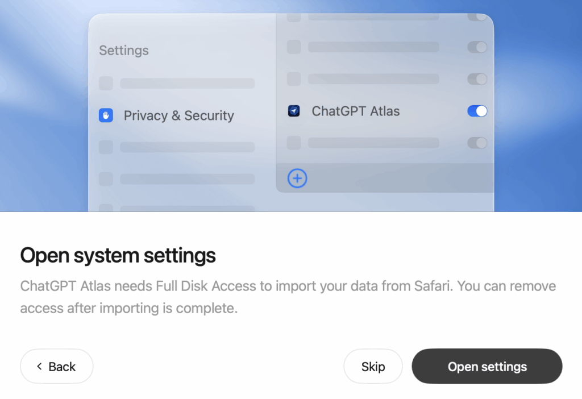Click the ChatGPT Atlas app icon
Viewport: 582px width, 399px height.
(x=294, y=111)
